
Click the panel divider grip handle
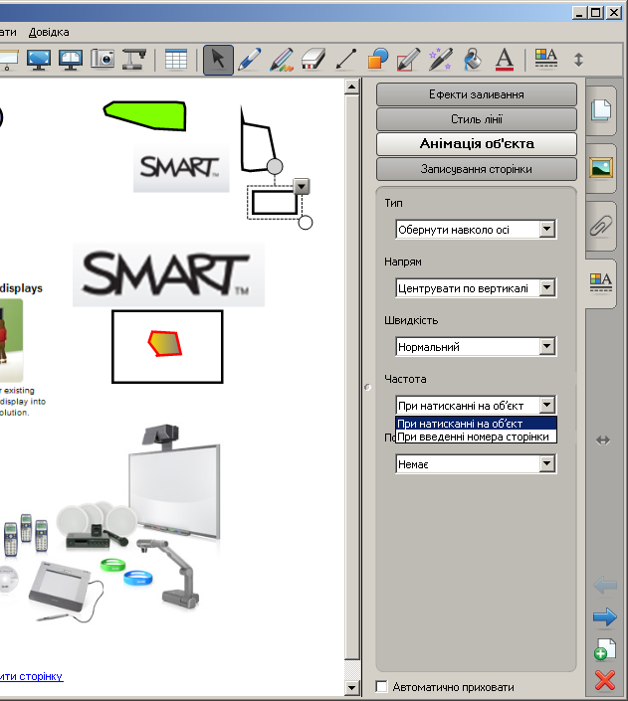point(367,387)
